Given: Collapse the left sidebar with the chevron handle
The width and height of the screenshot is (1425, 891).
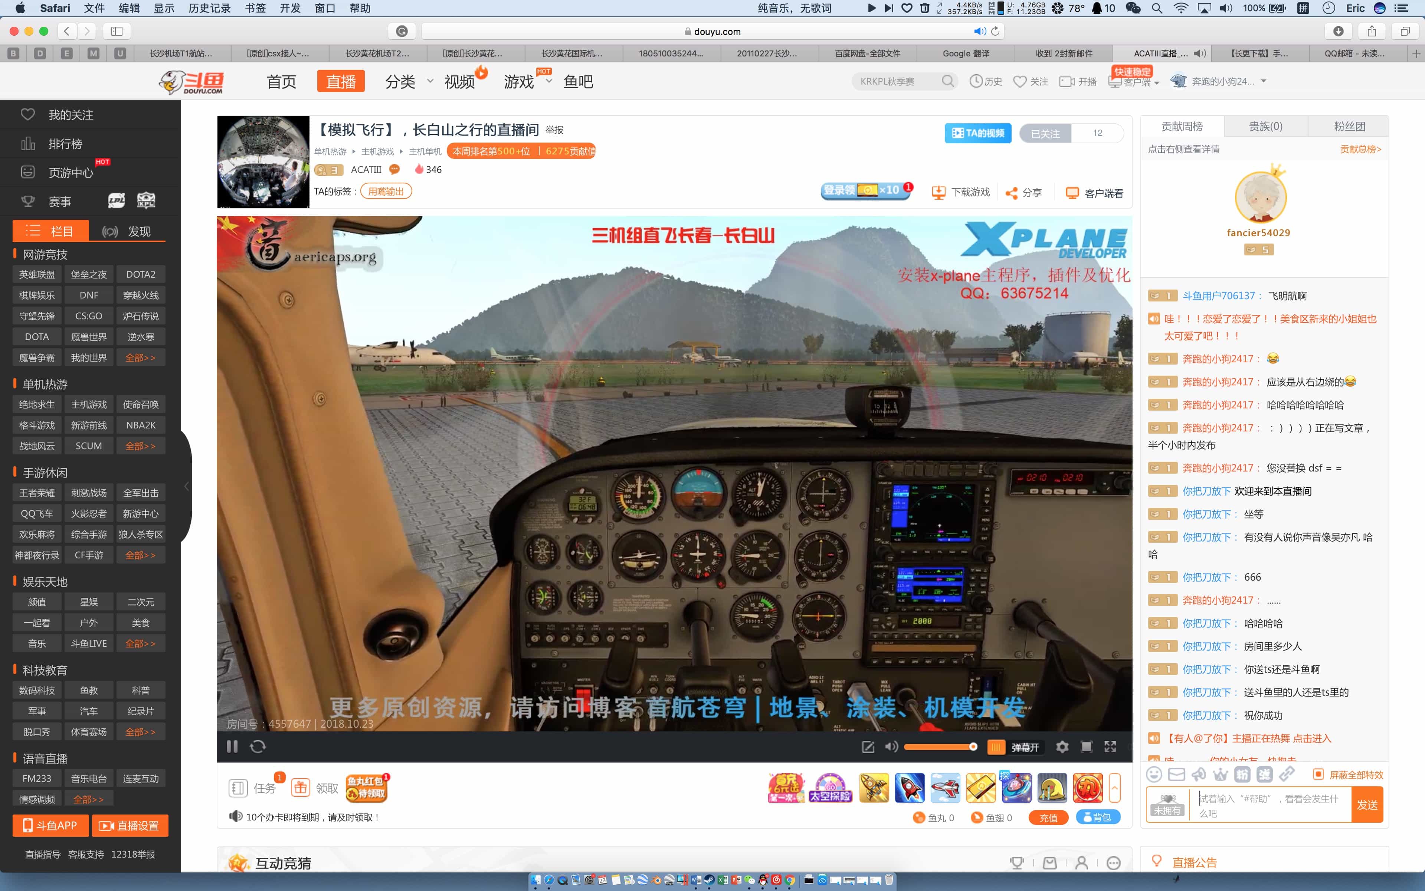Looking at the screenshot, I should pos(187,486).
